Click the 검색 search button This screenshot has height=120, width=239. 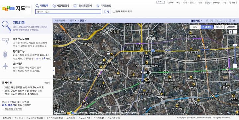click(x=107, y=11)
